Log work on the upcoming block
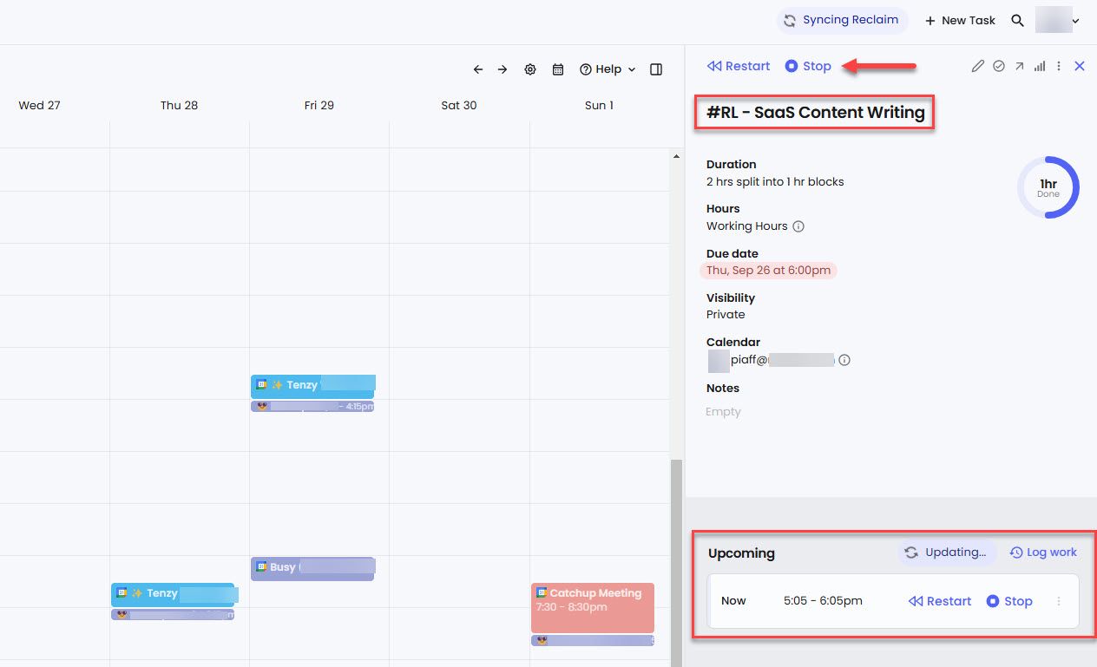This screenshot has width=1097, height=667. click(x=1042, y=553)
